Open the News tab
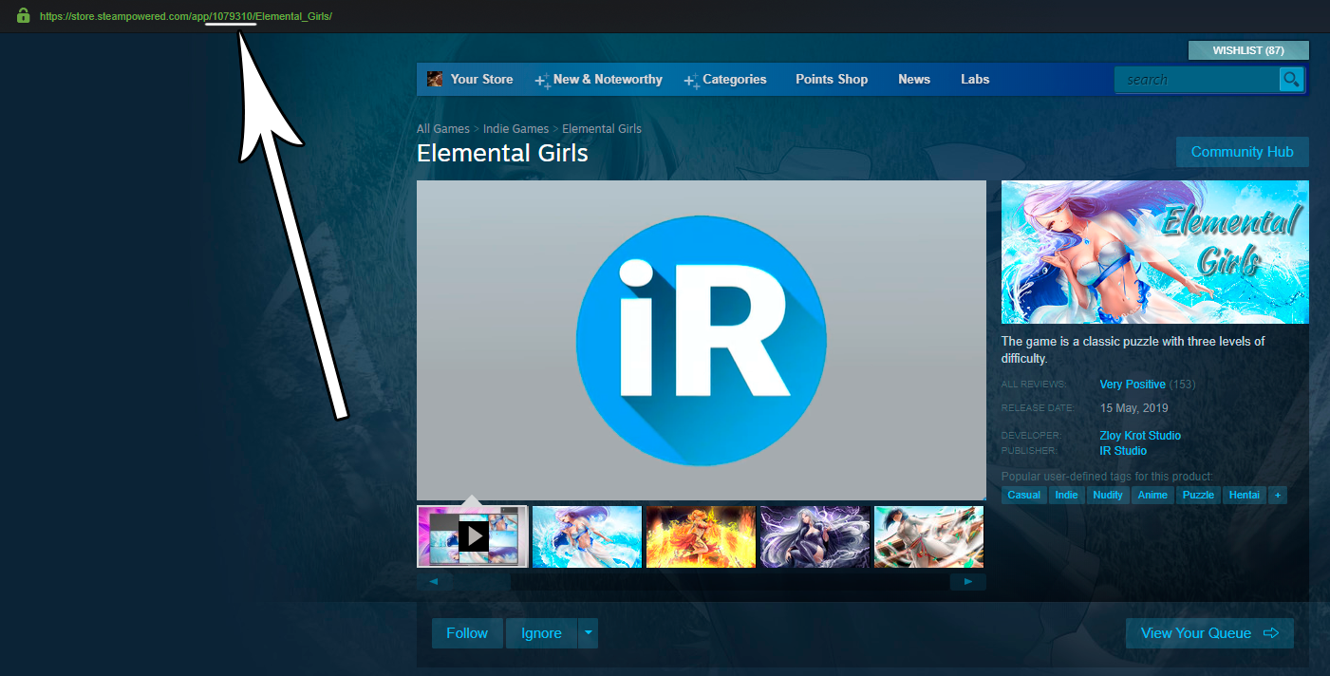1330x676 pixels. (914, 80)
